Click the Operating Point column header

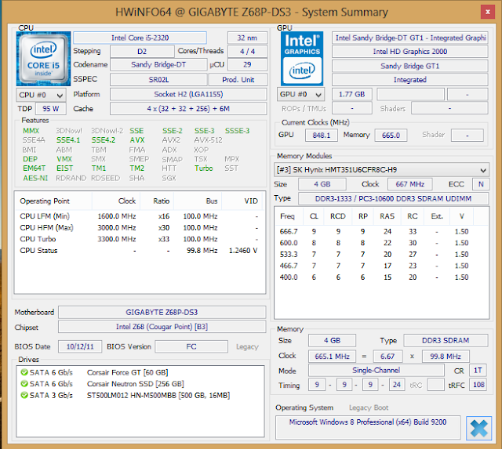click(53, 201)
